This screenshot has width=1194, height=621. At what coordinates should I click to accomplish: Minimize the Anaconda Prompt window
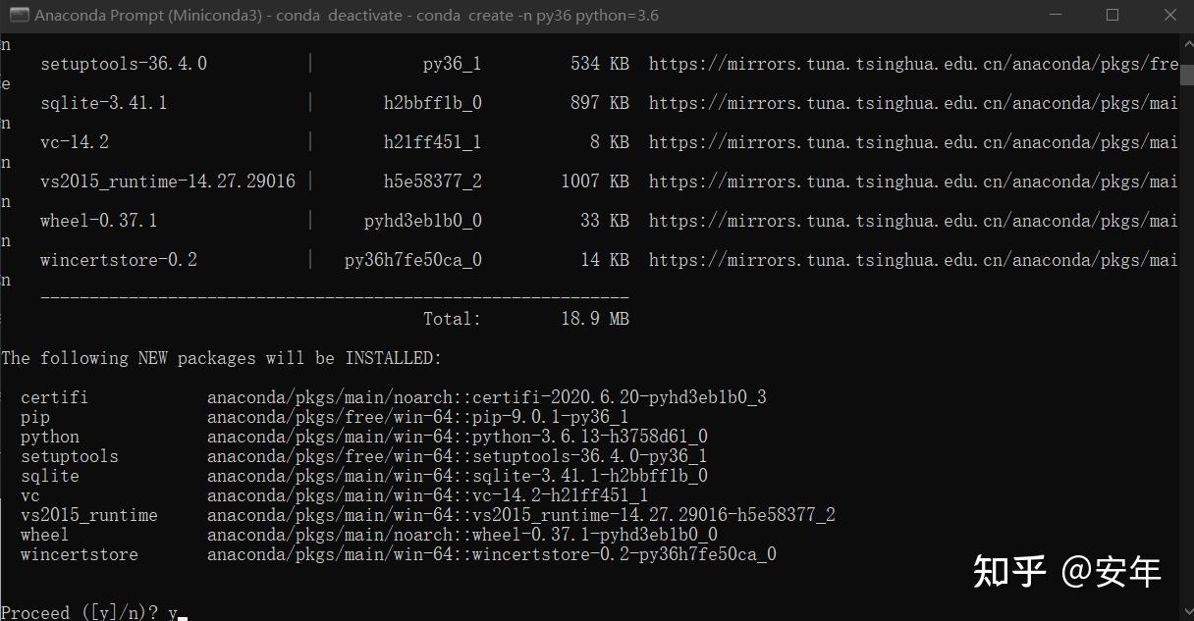coord(1055,15)
